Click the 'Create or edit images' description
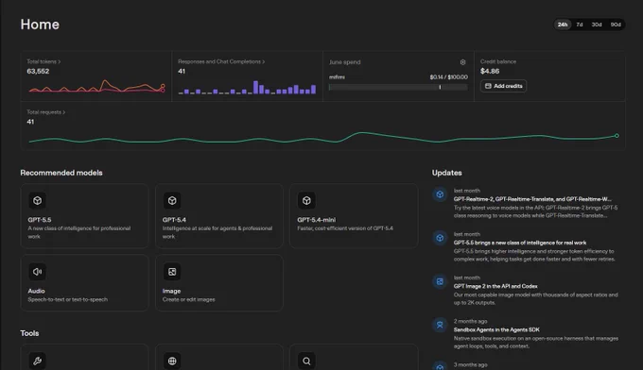The image size is (643, 370). click(x=188, y=299)
